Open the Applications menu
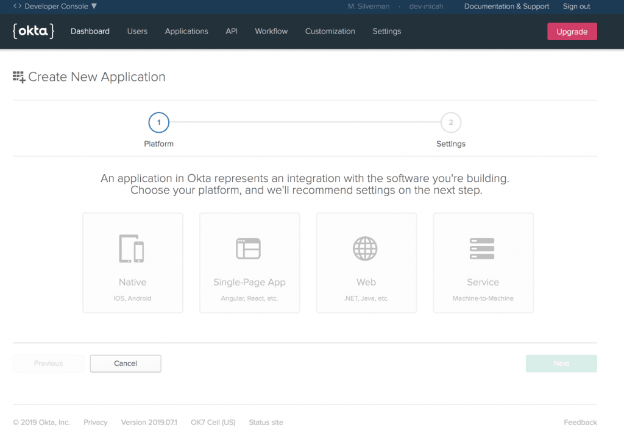The image size is (624, 439). click(186, 31)
